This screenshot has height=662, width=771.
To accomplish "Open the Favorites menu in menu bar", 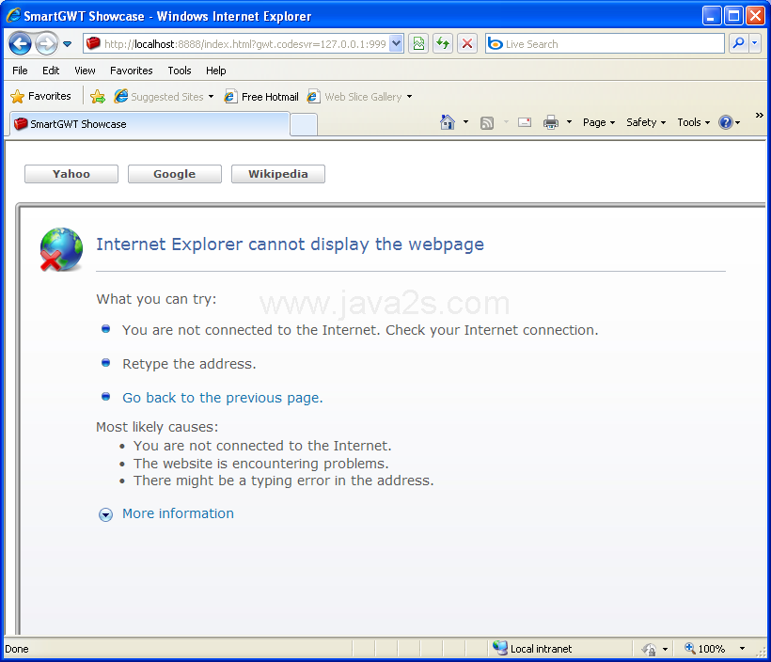I will (132, 71).
